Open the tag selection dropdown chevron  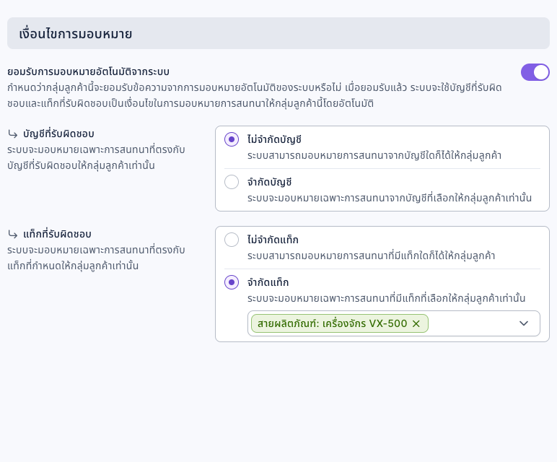point(524,323)
